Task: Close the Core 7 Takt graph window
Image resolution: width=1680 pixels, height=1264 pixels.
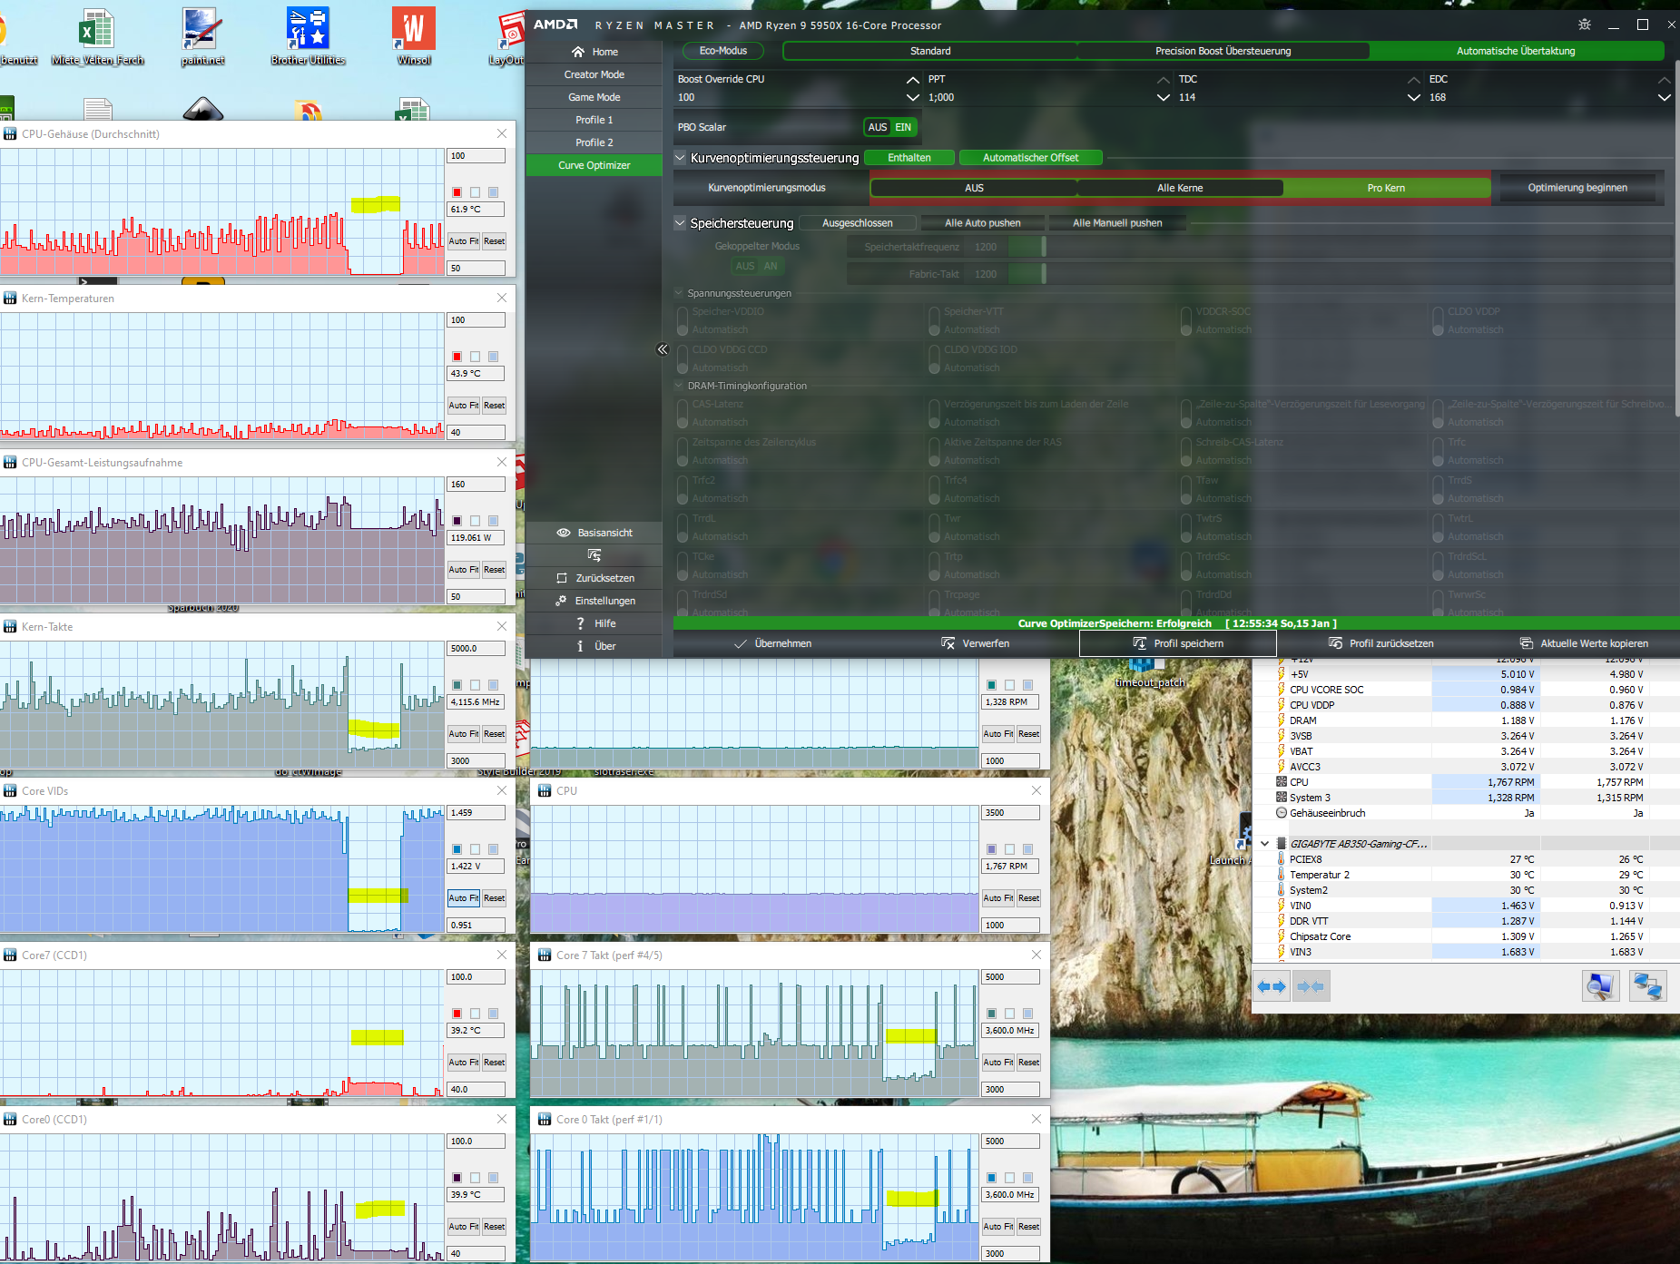Action: point(1036,955)
